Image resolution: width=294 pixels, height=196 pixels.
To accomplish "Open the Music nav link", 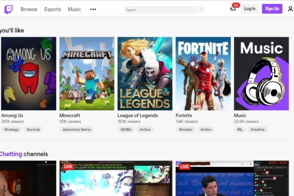I will [x=74, y=9].
